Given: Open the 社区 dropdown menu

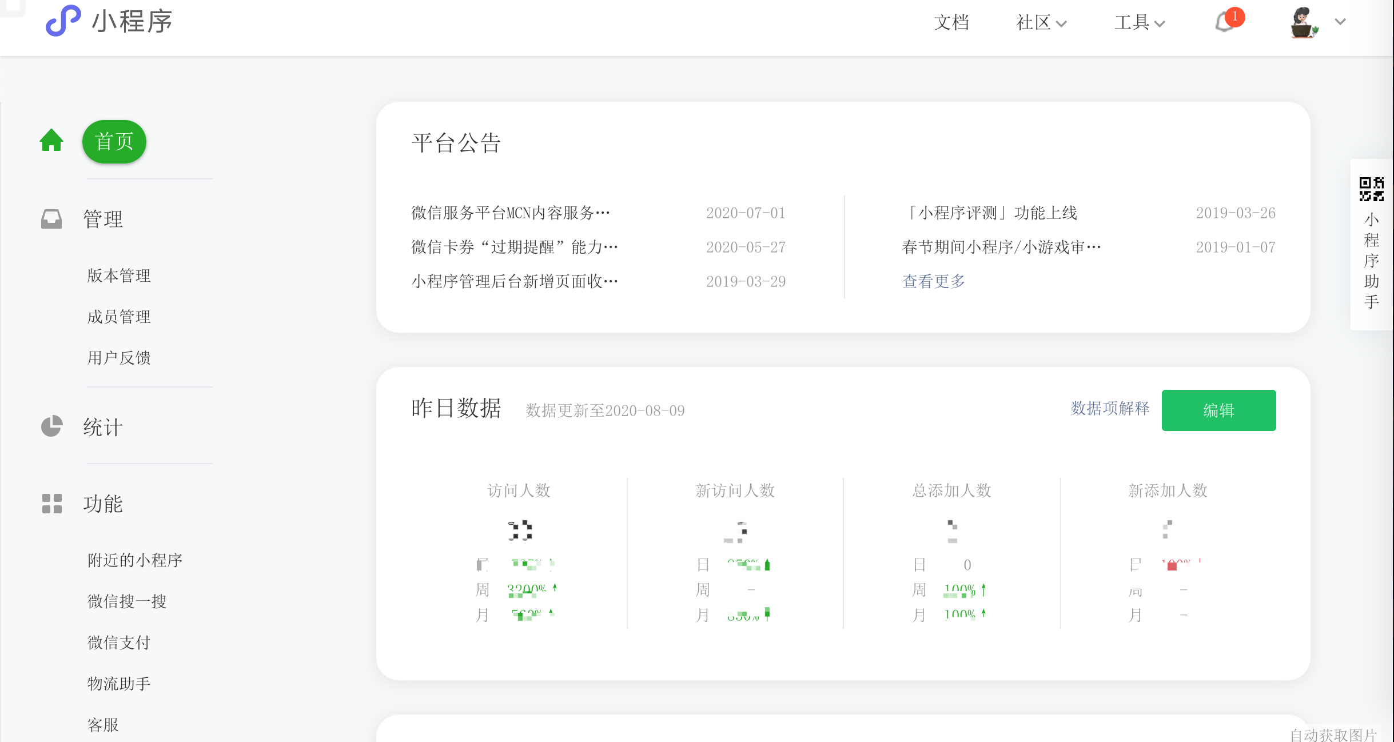Looking at the screenshot, I should [1041, 22].
